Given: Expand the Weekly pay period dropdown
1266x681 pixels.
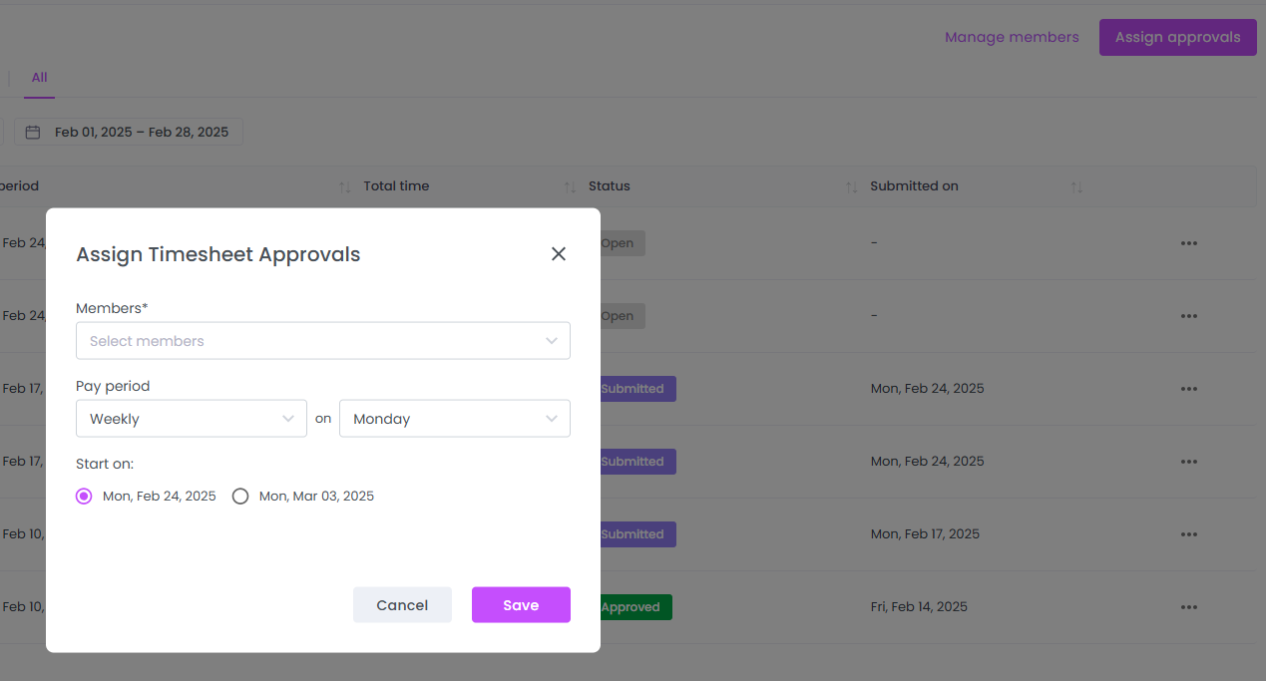Looking at the screenshot, I should (191, 418).
